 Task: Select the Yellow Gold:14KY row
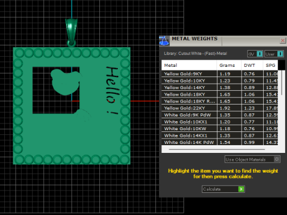219,87
